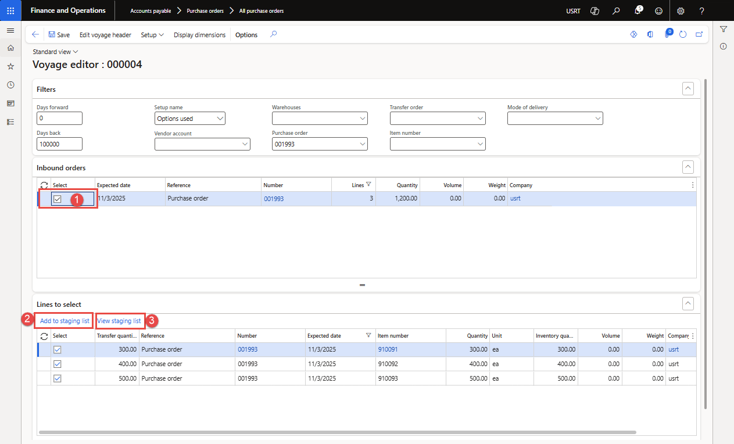
Task: Open the Settings gear icon
Action: tap(681, 11)
